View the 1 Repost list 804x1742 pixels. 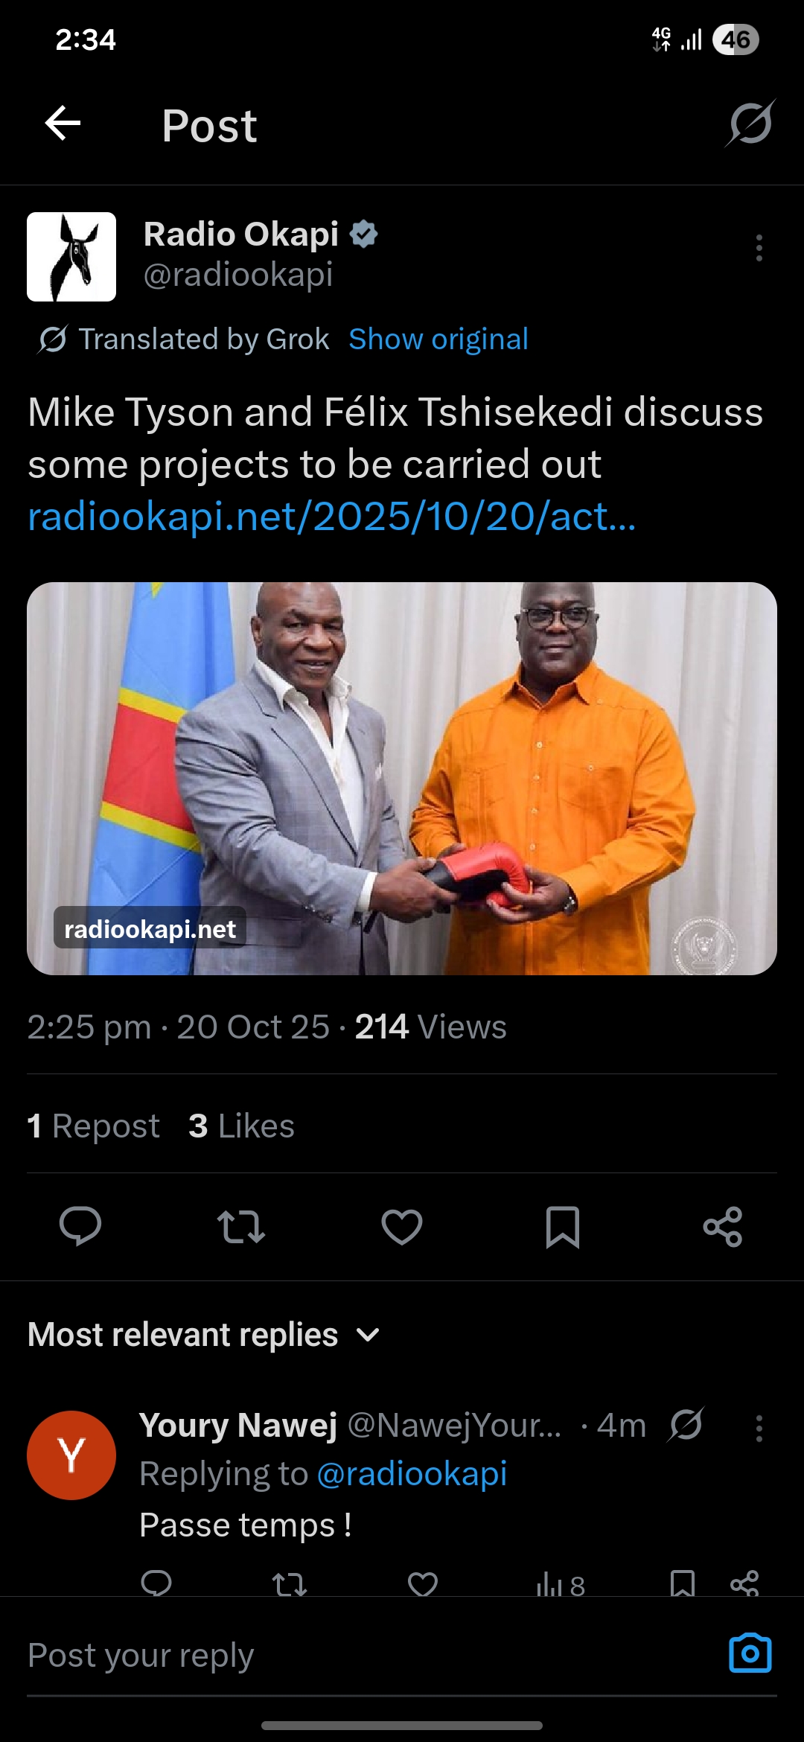click(94, 1126)
